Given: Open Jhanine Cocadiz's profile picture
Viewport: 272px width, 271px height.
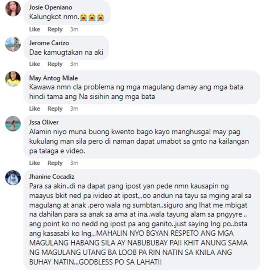Looking at the screenshot, I should tap(13, 178).
